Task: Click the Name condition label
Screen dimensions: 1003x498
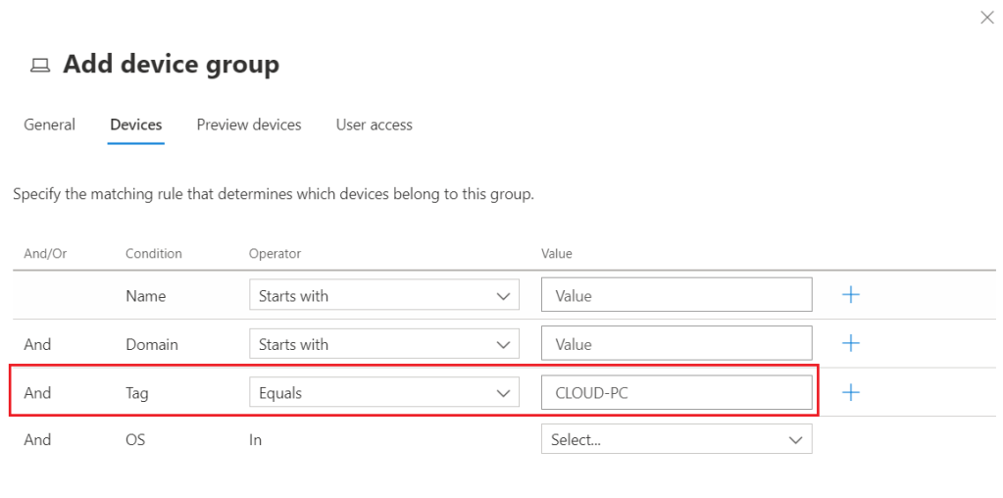Action: 145,295
